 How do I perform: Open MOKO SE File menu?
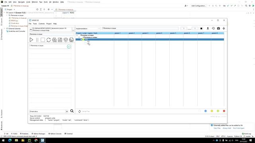[30, 24]
